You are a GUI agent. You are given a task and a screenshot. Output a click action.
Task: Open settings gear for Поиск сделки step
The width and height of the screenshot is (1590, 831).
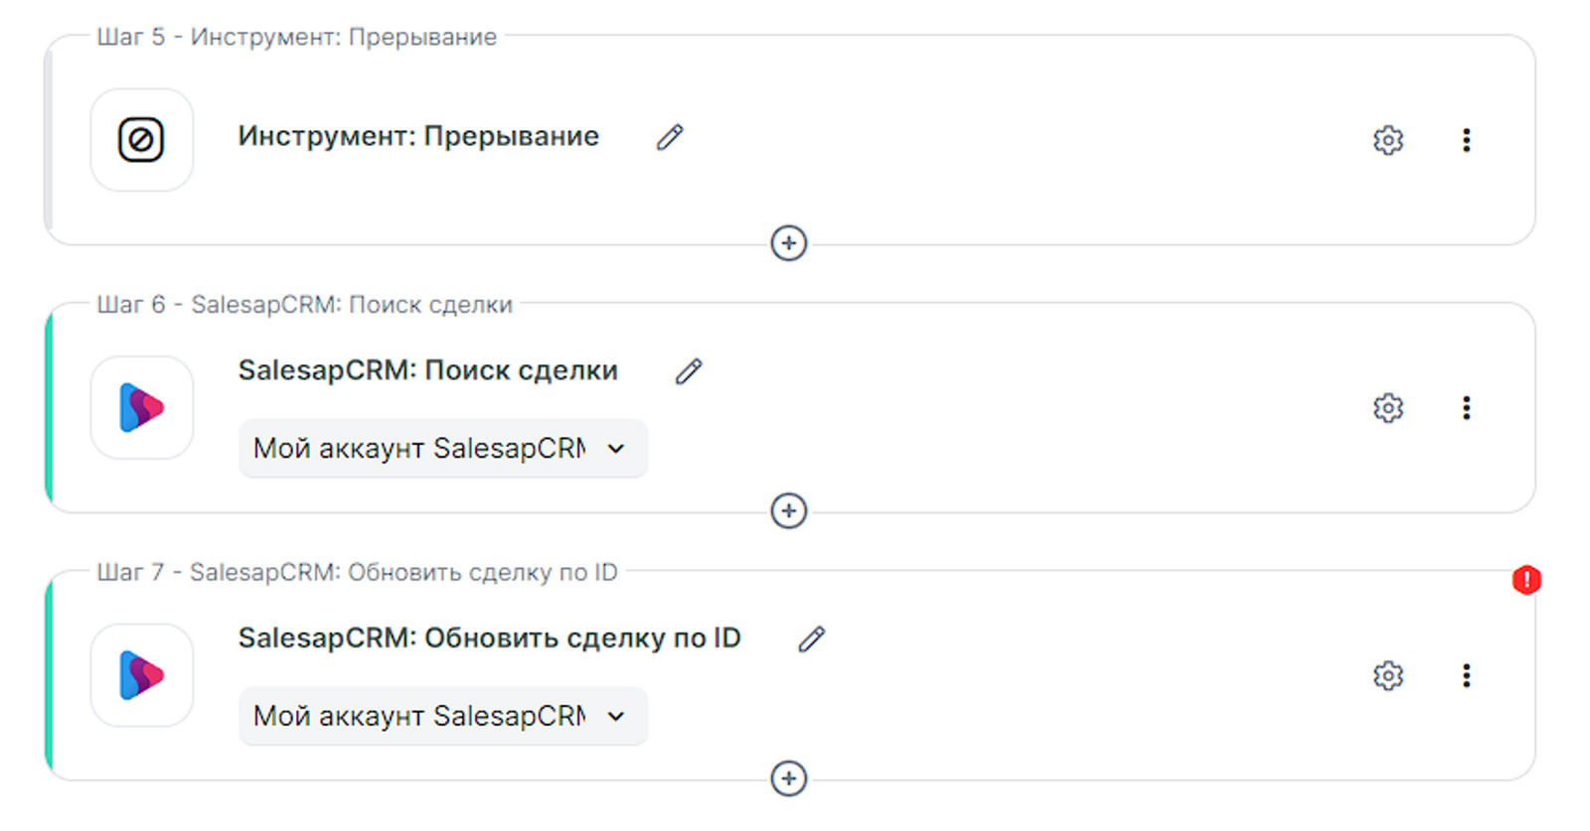click(1387, 408)
